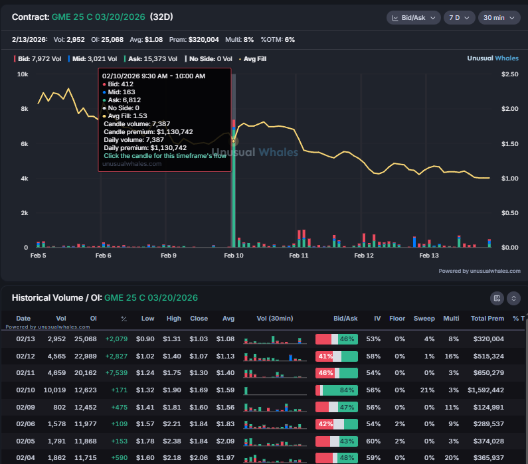The height and width of the screenshot is (464, 528).
Task: Click the 41% bid/ask bar for 02/12
Action: click(337, 356)
